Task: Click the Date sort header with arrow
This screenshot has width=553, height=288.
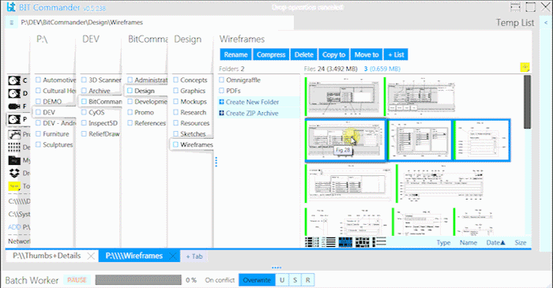Action: coord(495,242)
